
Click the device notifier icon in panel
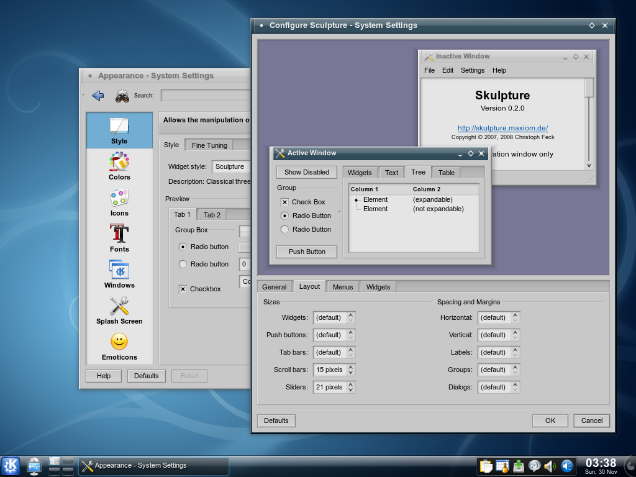click(x=34, y=466)
